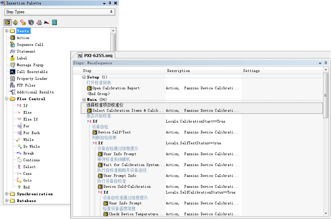Image resolution: width=331 pixels, height=219 pixels.
Task: Toggle pin on the Steps: MainSequence pane
Action: (326, 63)
